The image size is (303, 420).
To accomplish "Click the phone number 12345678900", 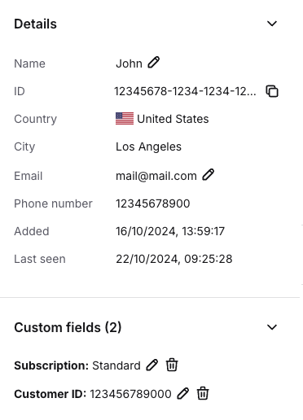I will pyautogui.click(x=153, y=203).
